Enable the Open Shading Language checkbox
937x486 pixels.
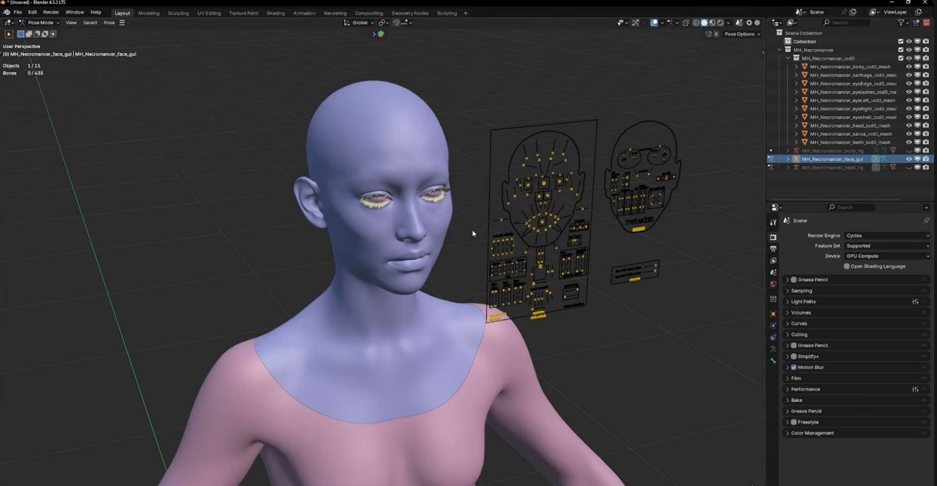point(847,266)
